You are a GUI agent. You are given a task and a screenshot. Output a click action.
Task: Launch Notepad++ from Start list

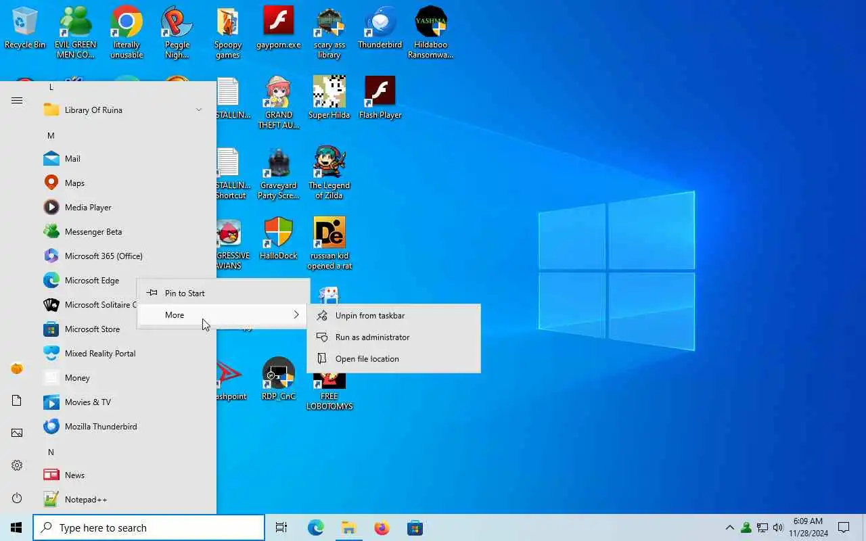coord(124,499)
